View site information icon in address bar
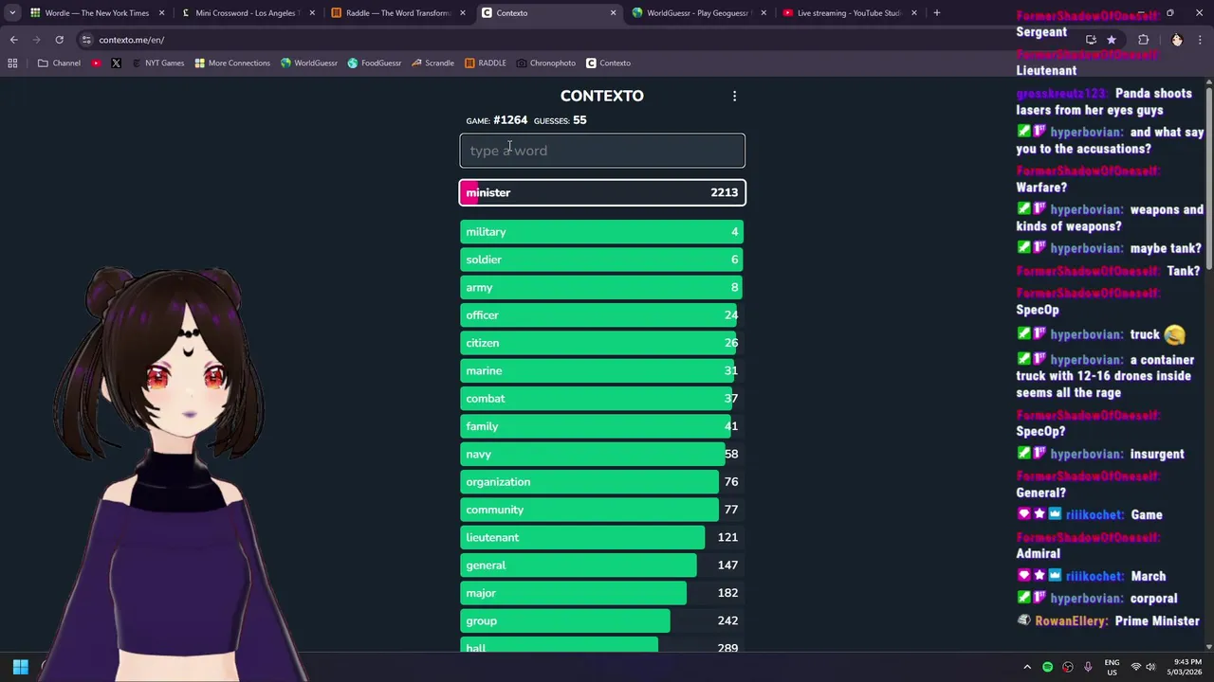 tap(86, 40)
